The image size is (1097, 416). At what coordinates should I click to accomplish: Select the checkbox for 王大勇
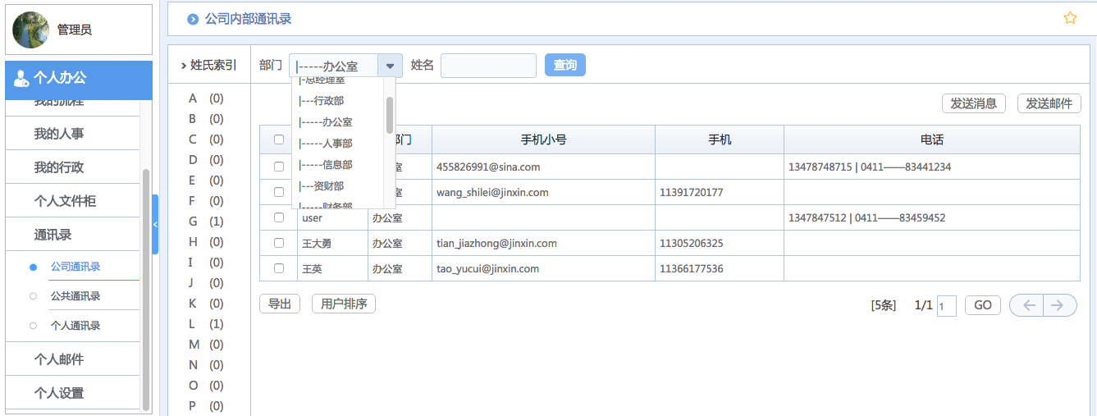pyautogui.click(x=279, y=243)
